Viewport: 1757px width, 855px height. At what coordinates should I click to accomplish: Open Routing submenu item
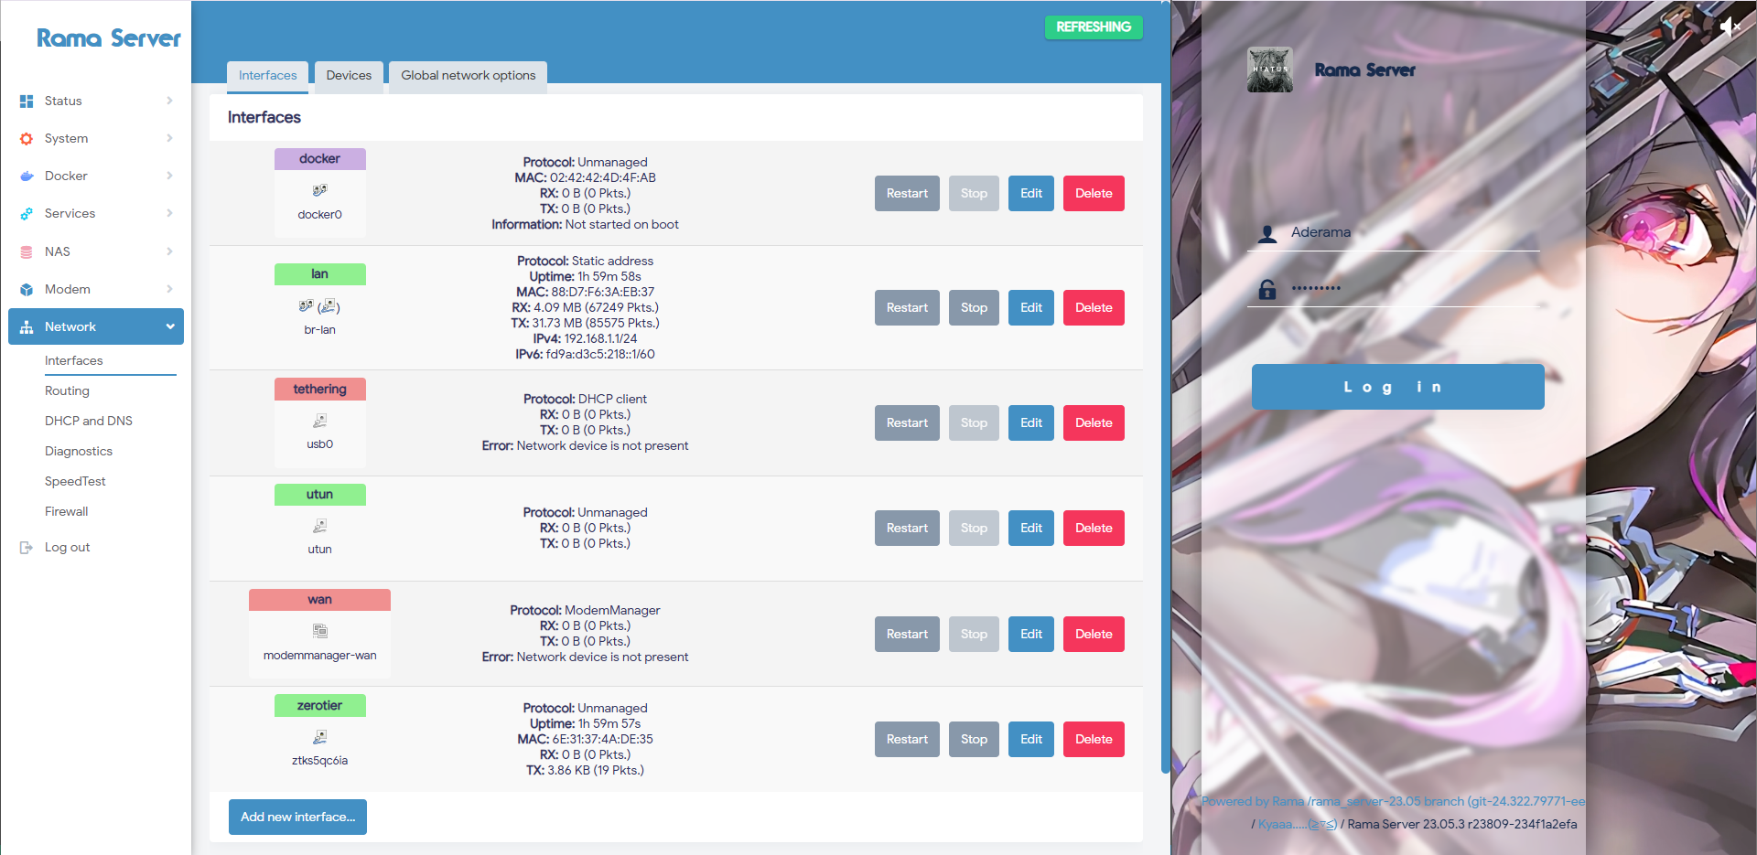point(67,390)
